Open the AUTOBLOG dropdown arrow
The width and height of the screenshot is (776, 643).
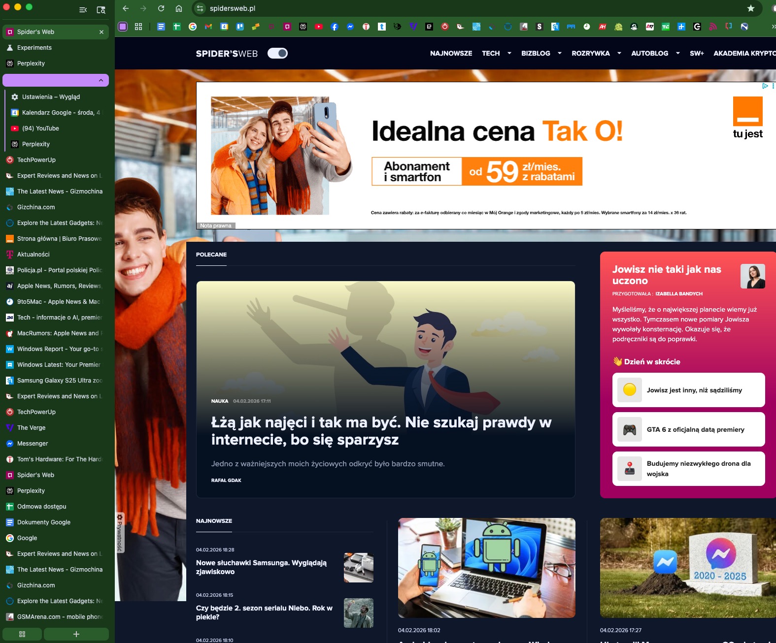[x=678, y=53]
